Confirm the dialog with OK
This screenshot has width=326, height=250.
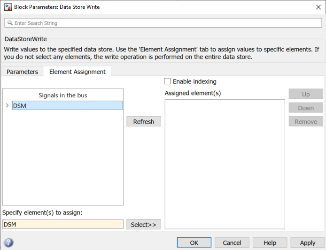(194, 243)
